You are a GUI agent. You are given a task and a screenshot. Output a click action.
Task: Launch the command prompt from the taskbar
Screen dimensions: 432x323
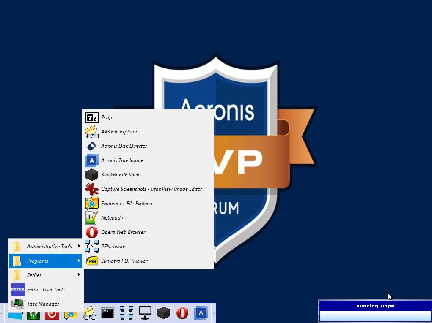[x=107, y=313]
